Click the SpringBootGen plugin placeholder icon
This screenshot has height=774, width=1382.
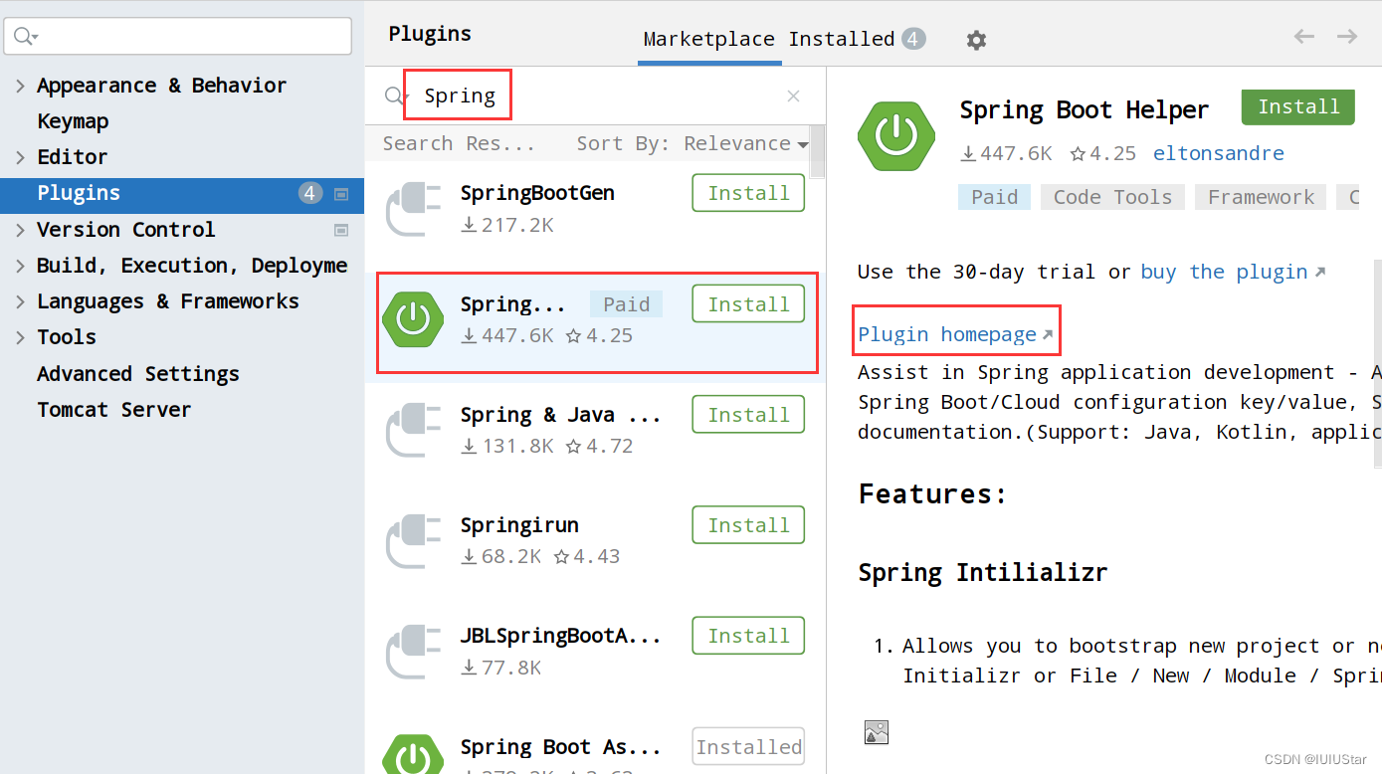click(413, 208)
